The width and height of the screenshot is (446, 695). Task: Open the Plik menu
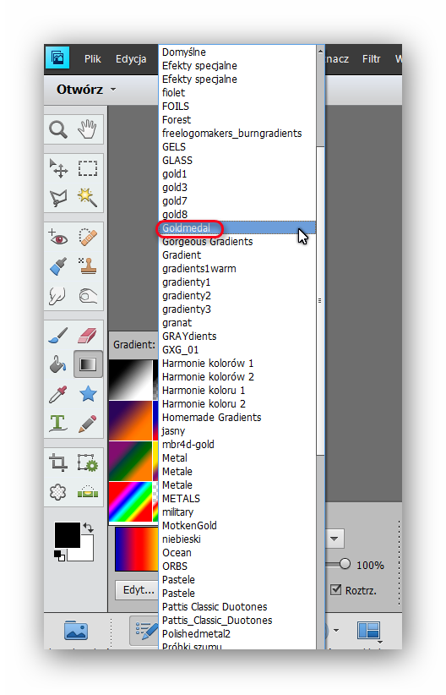(x=93, y=59)
